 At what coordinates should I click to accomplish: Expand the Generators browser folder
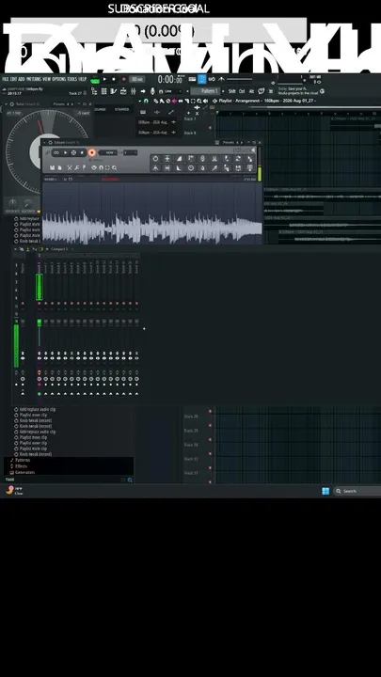(x=23, y=472)
